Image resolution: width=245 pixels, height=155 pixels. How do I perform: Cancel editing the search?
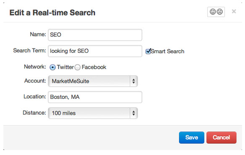pyautogui.click(x=221, y=137)
